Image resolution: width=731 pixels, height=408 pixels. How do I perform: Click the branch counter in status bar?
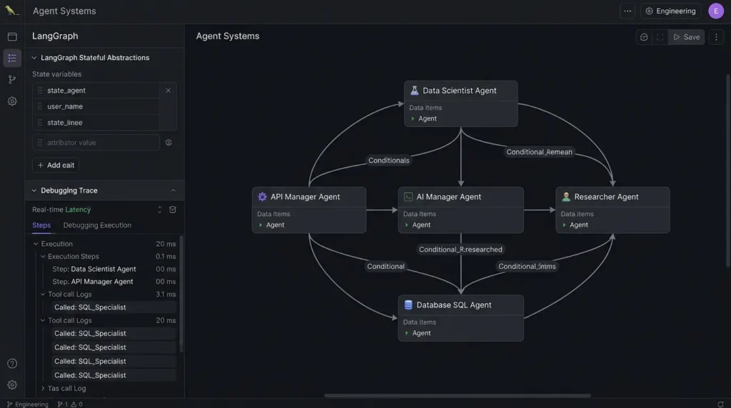[63, 404]
